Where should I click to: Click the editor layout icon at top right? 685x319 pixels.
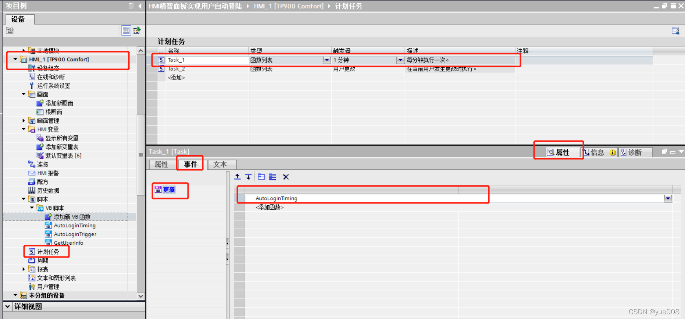tap(675, 31)
